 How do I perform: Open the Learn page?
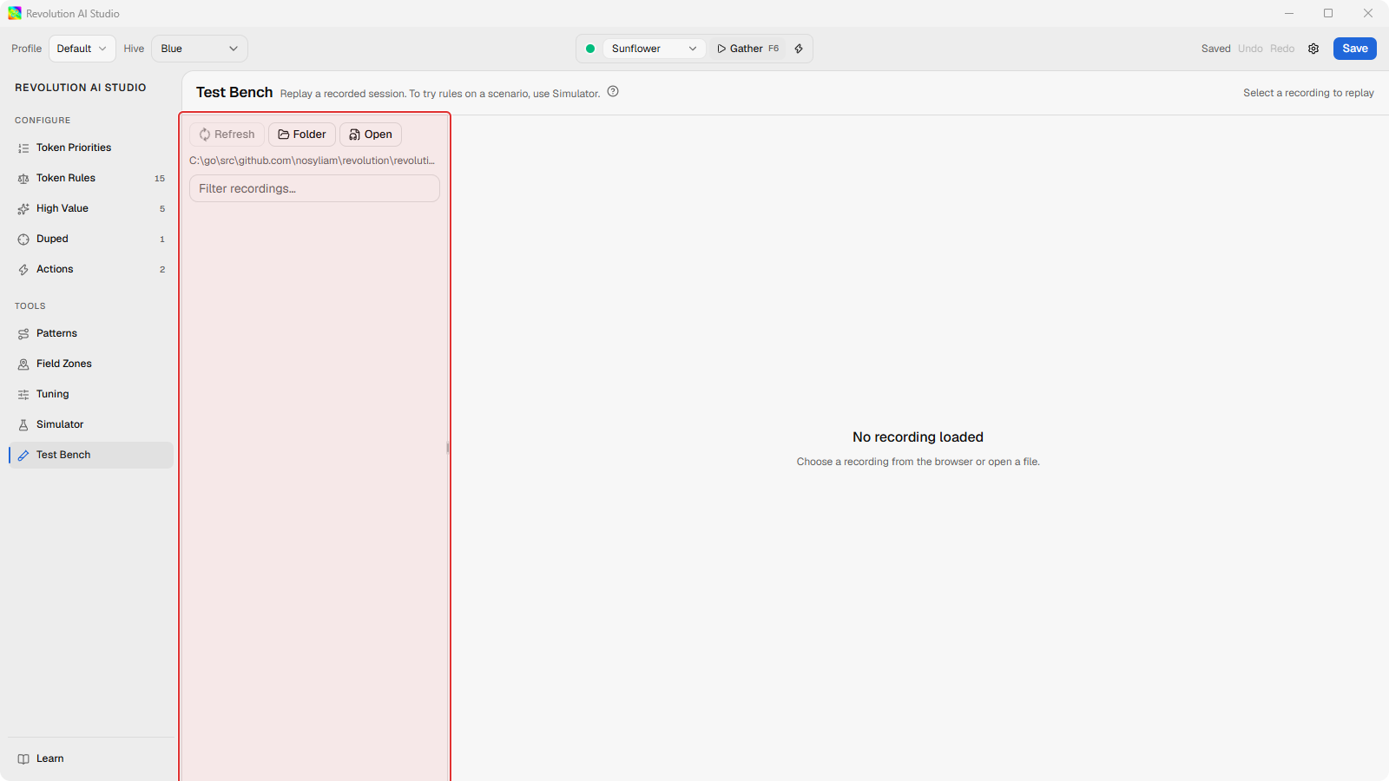[90, 758]
